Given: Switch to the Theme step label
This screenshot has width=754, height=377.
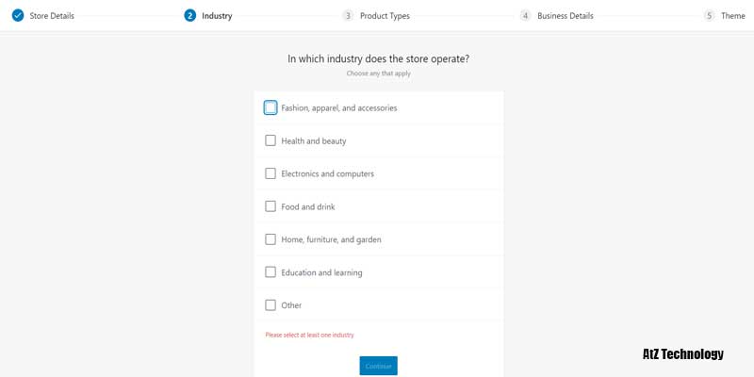Looking at the screenshot, I should coord(733,16).
